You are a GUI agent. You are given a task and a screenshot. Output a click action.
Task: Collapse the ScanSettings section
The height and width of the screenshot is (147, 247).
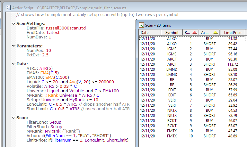(13, 23)
